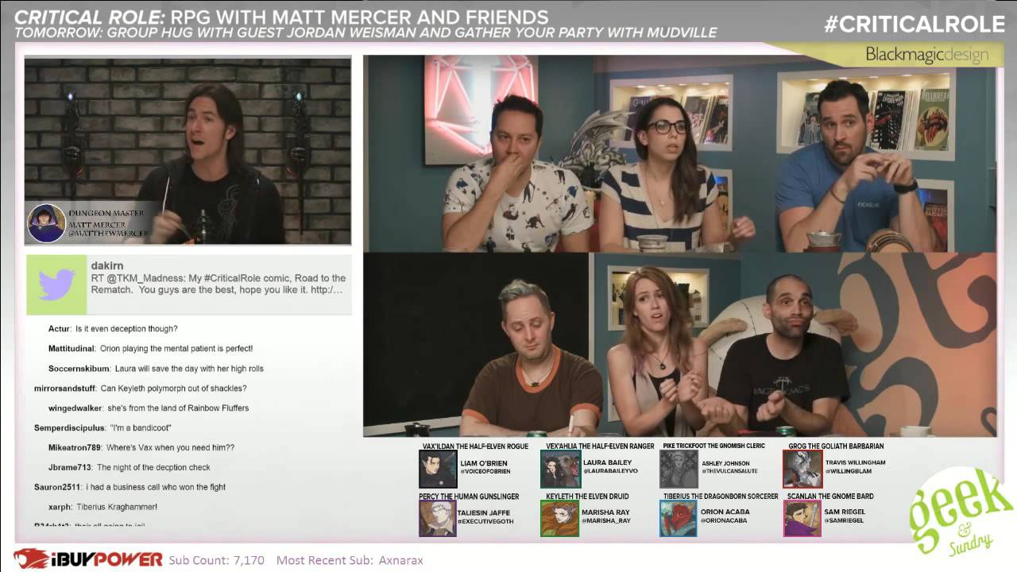
Task: Click the Blackmagicdesign logo
Action: pos(926,55)
